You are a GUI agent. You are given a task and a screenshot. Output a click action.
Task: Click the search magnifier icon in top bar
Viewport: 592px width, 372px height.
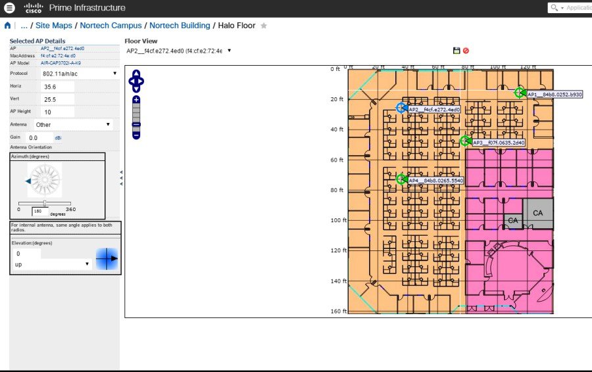554,7
